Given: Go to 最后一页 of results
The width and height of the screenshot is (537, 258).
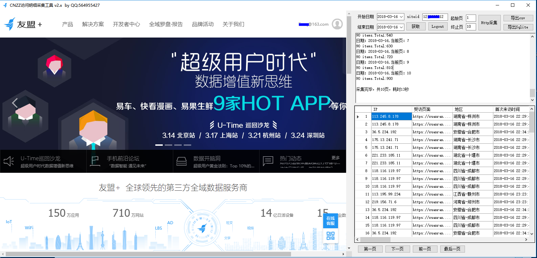Looking at the screenshot, I should (452, 249).
